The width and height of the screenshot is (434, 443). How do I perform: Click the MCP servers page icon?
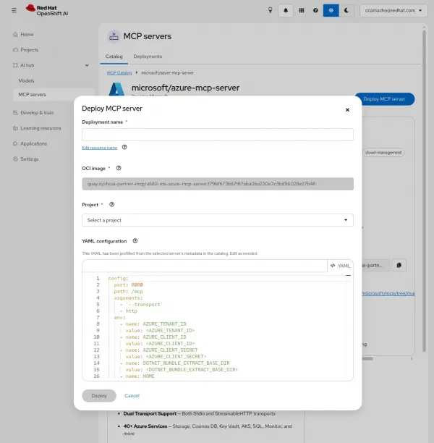(114, 36)
